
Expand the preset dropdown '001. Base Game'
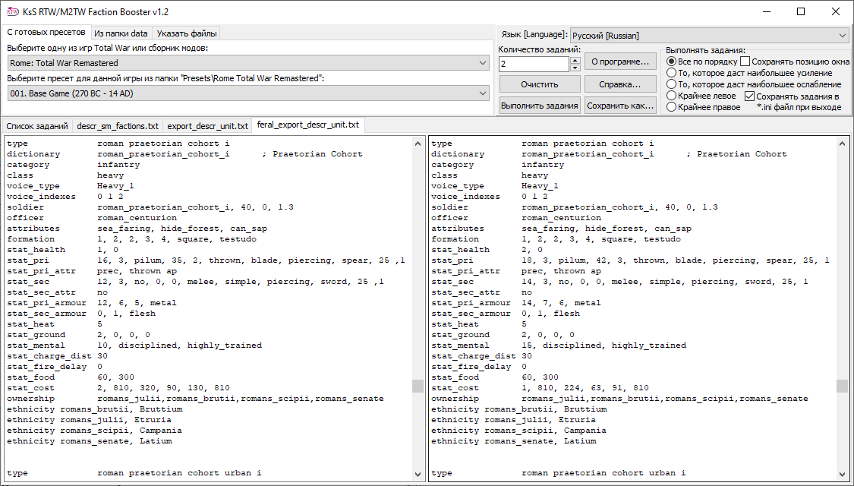click(247, 93)
